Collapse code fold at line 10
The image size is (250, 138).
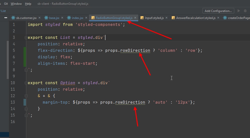coord(26,83)
